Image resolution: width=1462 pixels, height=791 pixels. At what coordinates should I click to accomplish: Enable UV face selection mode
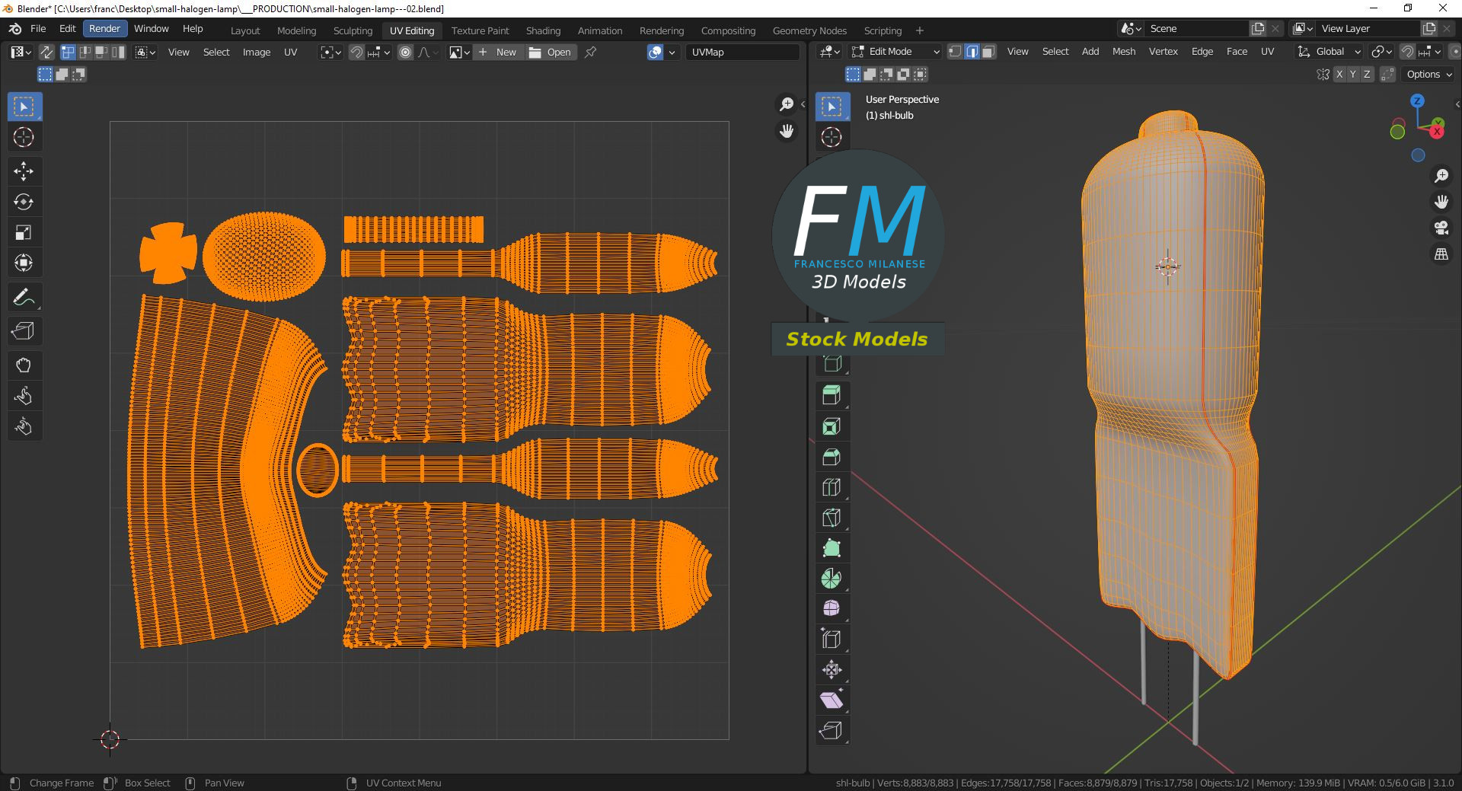tap(101, 53)
